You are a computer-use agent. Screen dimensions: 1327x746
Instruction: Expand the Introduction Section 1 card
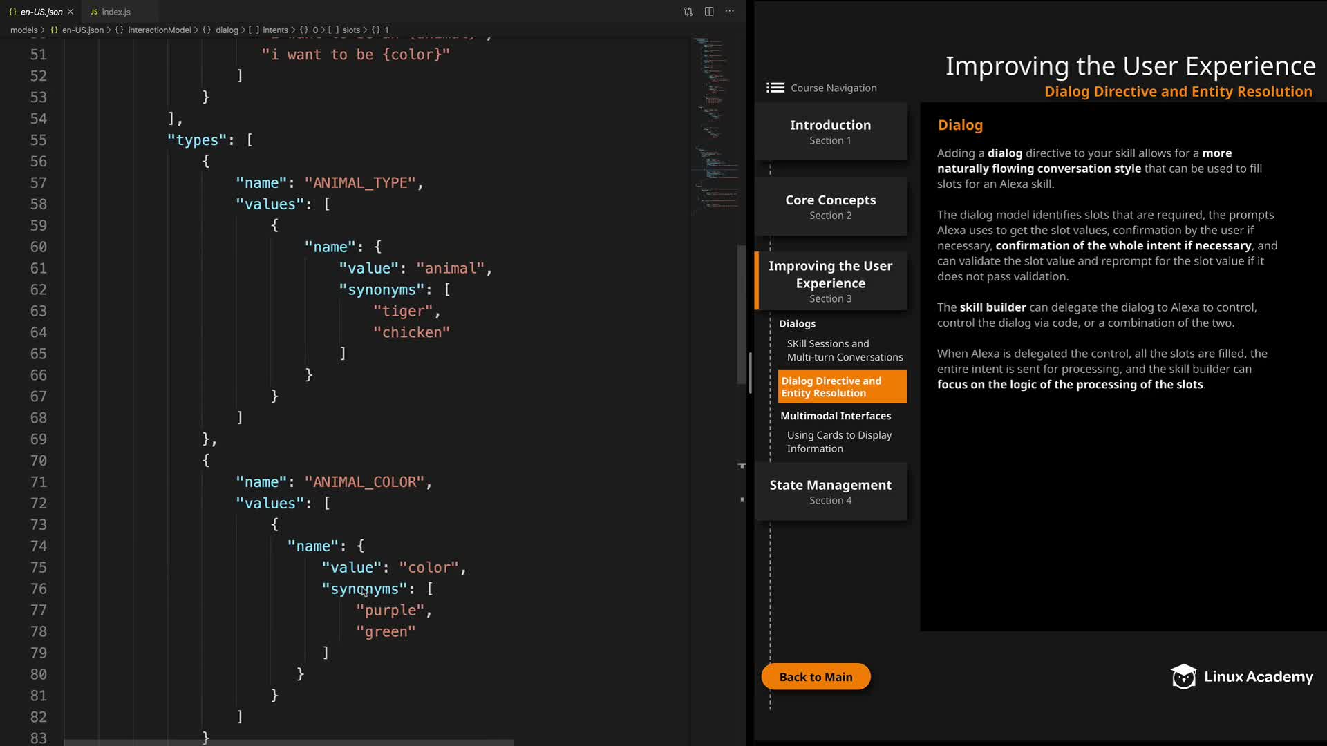pyautogui.click(x=830, y=131)
